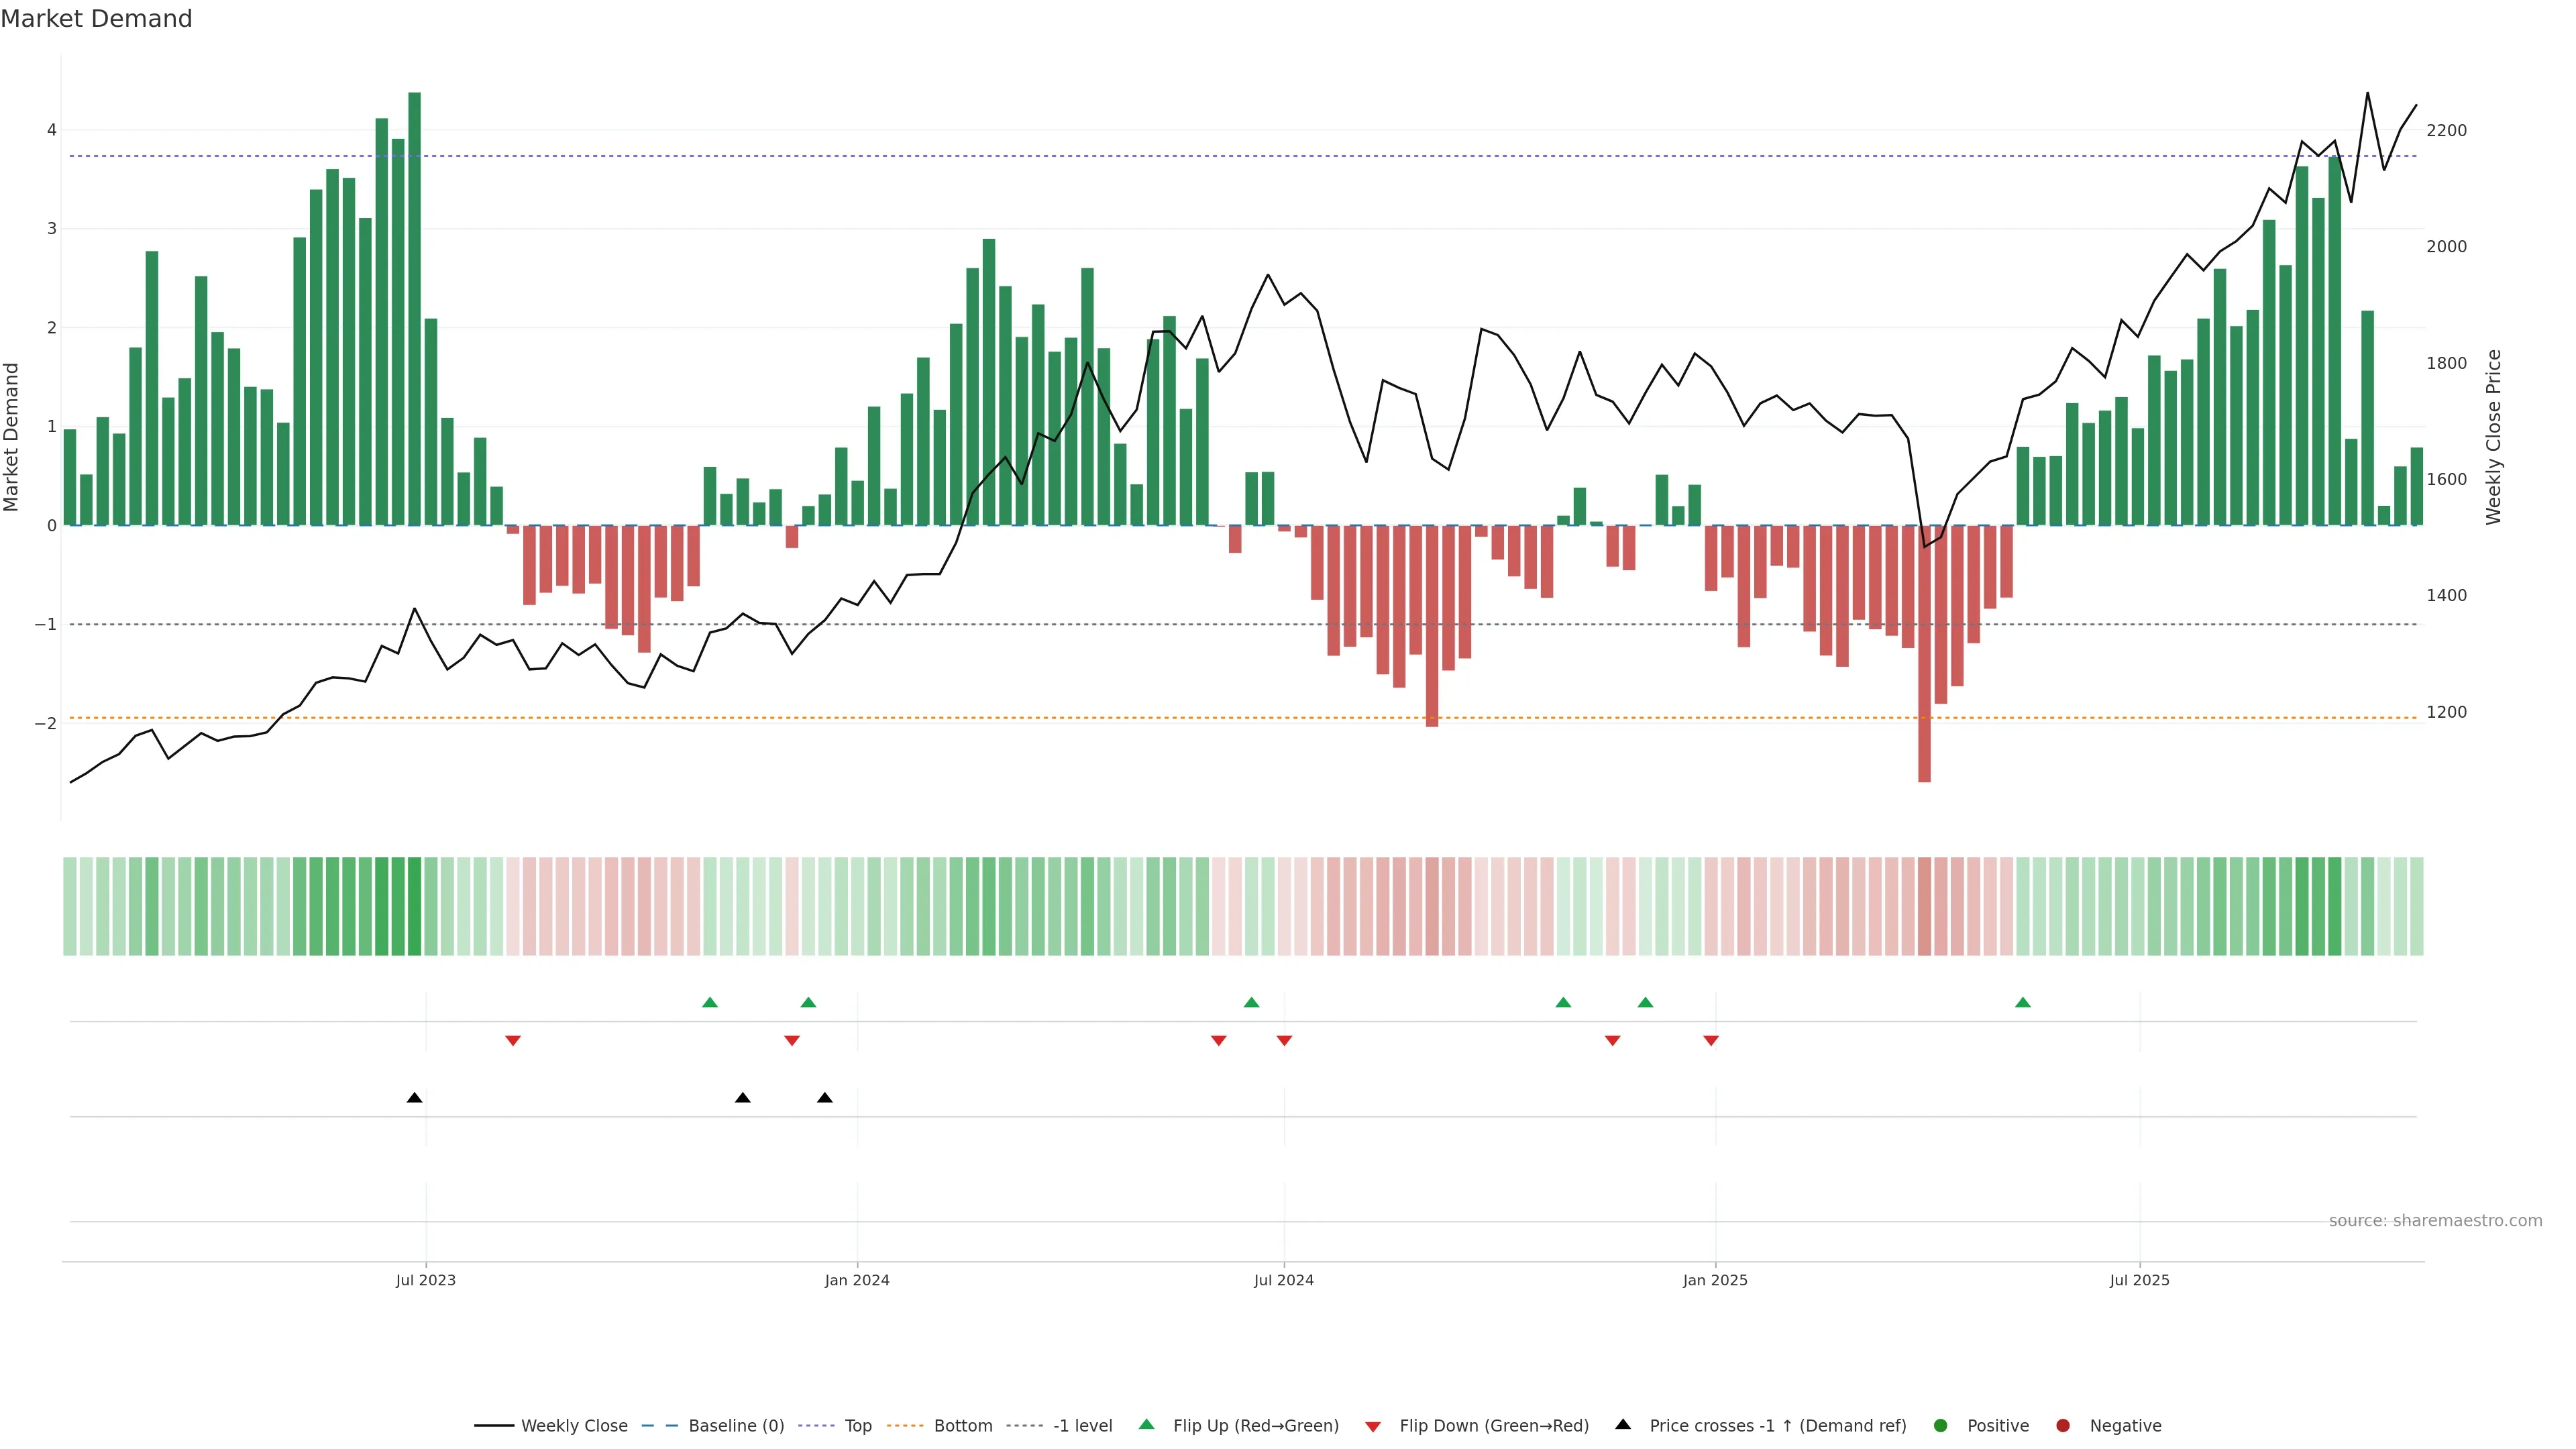Click the red Negative legend dot
The image size is (2576, 1449).
pyautogui.click(x=2062, y=1425)
